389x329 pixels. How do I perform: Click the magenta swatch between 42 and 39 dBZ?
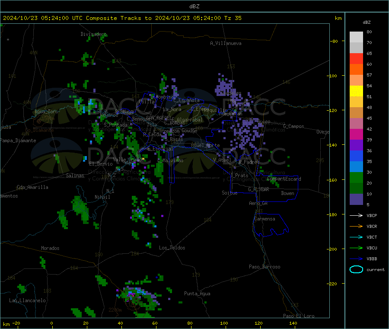coord(356,134)
